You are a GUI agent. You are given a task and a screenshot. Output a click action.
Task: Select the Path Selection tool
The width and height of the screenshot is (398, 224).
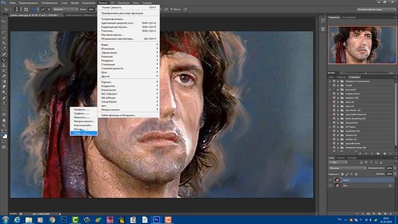click(4, 109)
